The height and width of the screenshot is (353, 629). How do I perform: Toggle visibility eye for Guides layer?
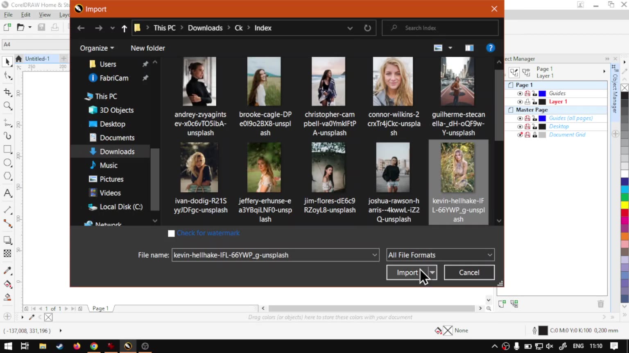(520, 94)
